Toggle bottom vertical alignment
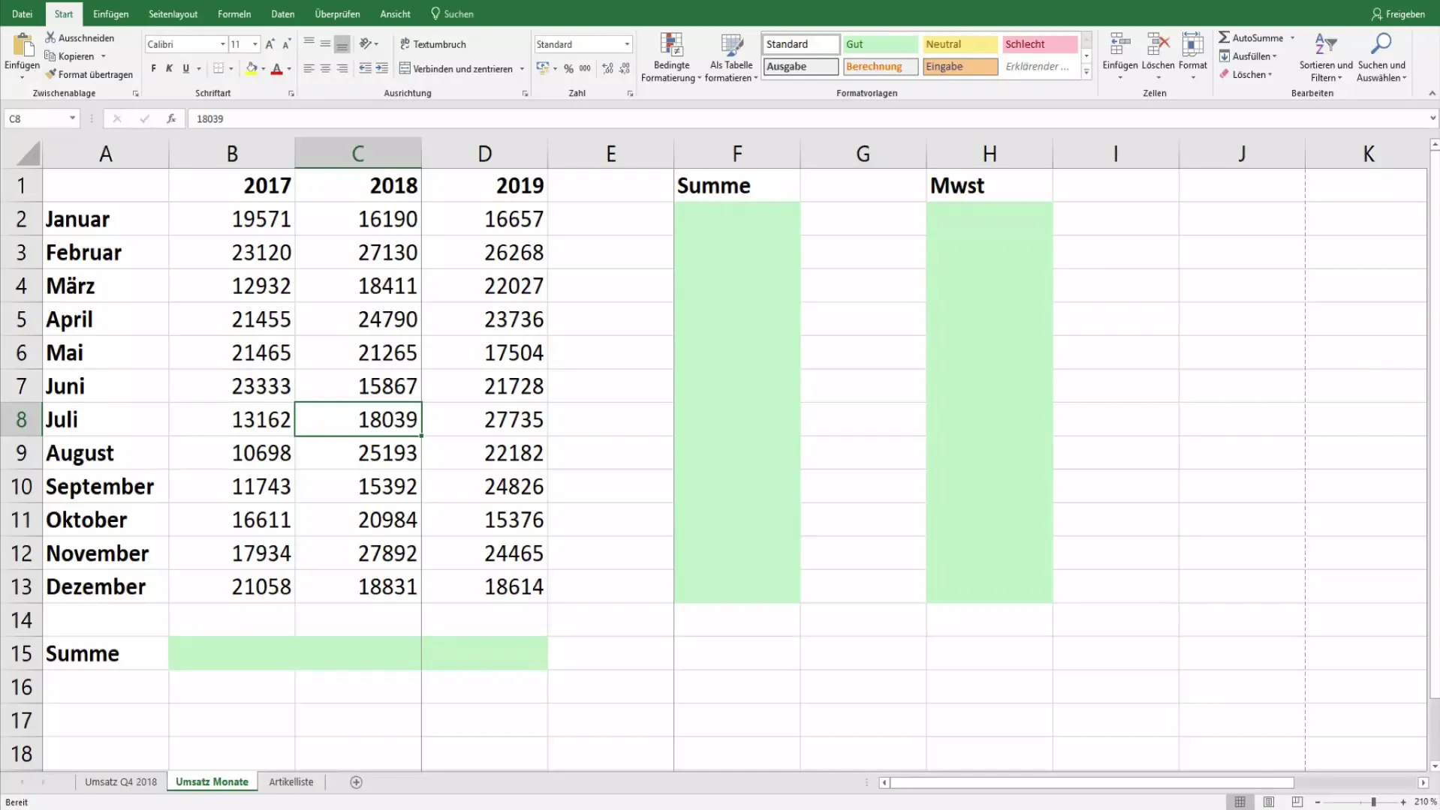1440x810 pixels. (342, 44)
